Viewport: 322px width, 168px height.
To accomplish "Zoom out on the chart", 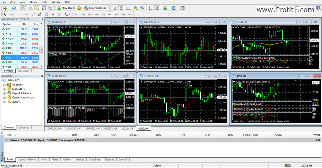I will tap(142, 8).
